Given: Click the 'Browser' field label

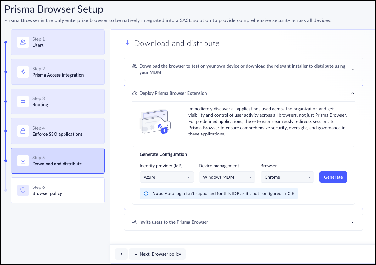Looking at the screenshot, I should [269, 166].
